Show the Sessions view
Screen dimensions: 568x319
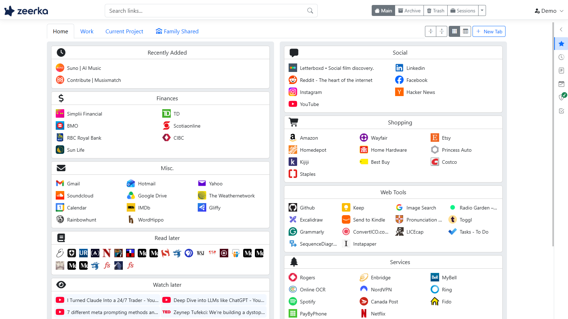[463, 11]
